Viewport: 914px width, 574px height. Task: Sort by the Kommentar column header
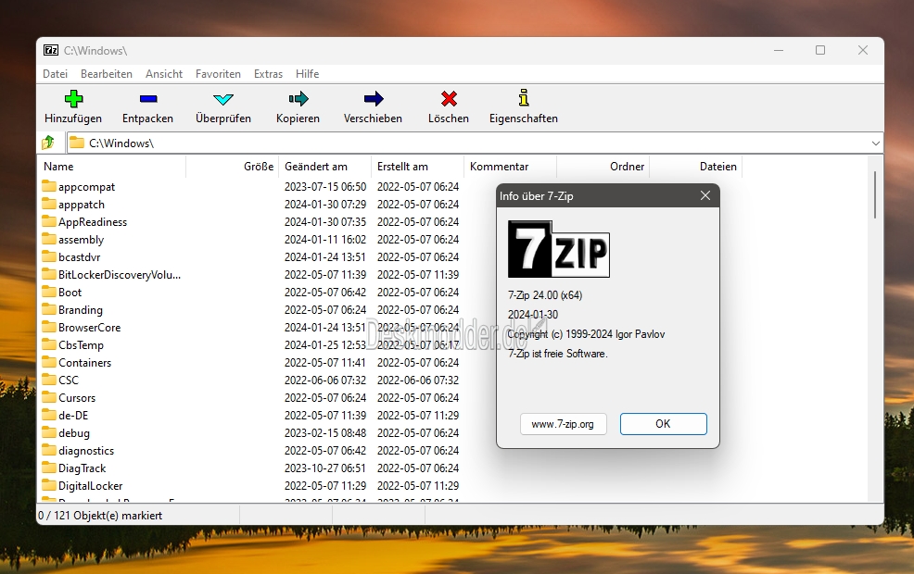pos(511,167)
